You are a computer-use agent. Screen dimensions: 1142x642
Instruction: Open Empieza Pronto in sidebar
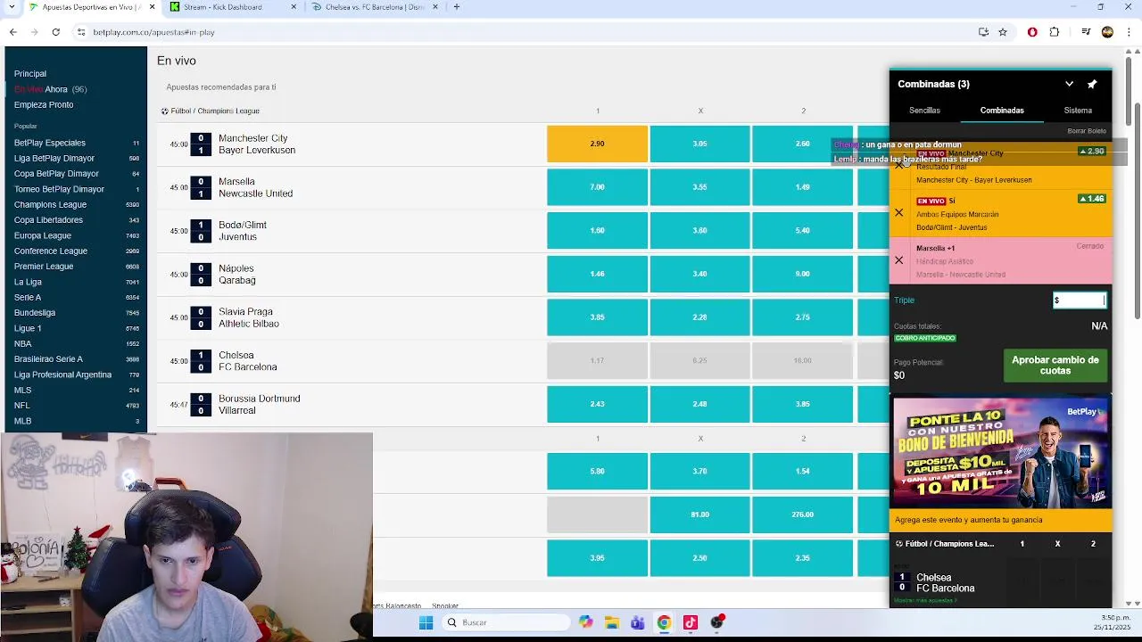pos(44,104)
